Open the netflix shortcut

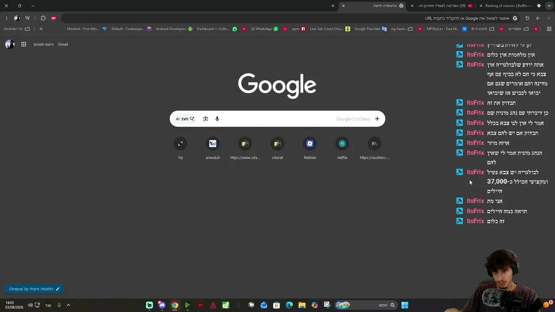[342, 149]
